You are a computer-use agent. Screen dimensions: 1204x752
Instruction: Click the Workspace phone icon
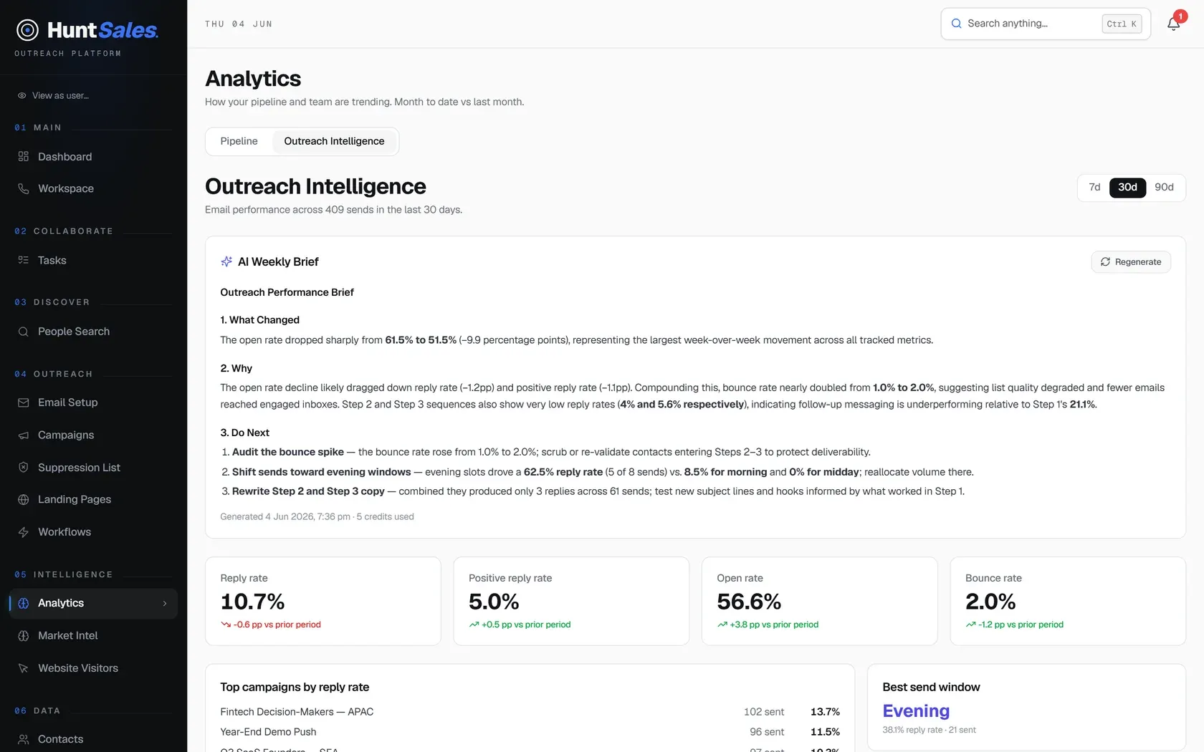[x=24, y=188]
